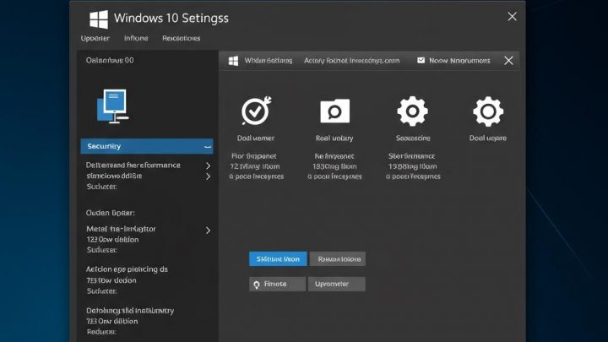Click the Windows logo beside Windows 10 Setingss
This screenshot has height=342, width=608.
[99, 19]
